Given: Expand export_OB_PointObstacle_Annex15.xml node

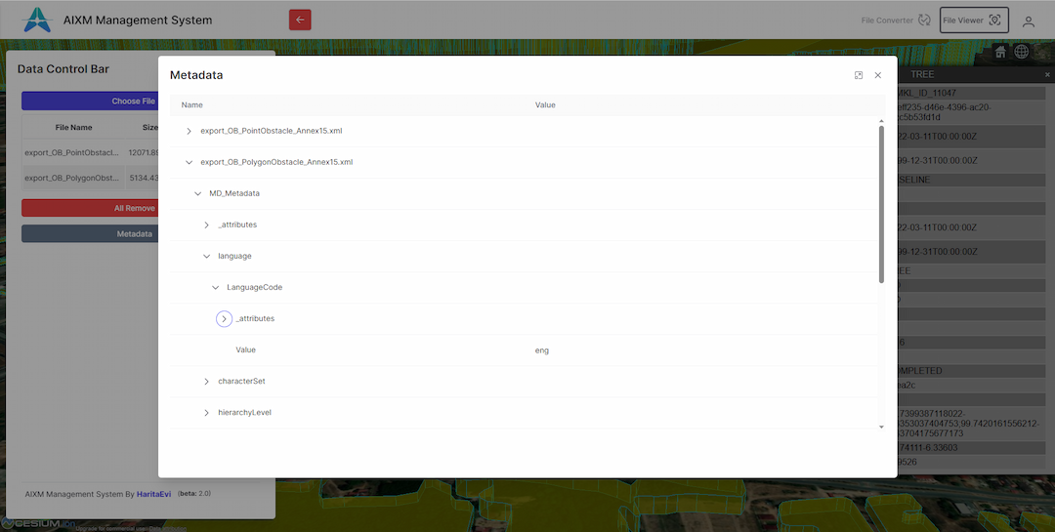Looking at the screenshot, I should [x=189, y=131].
